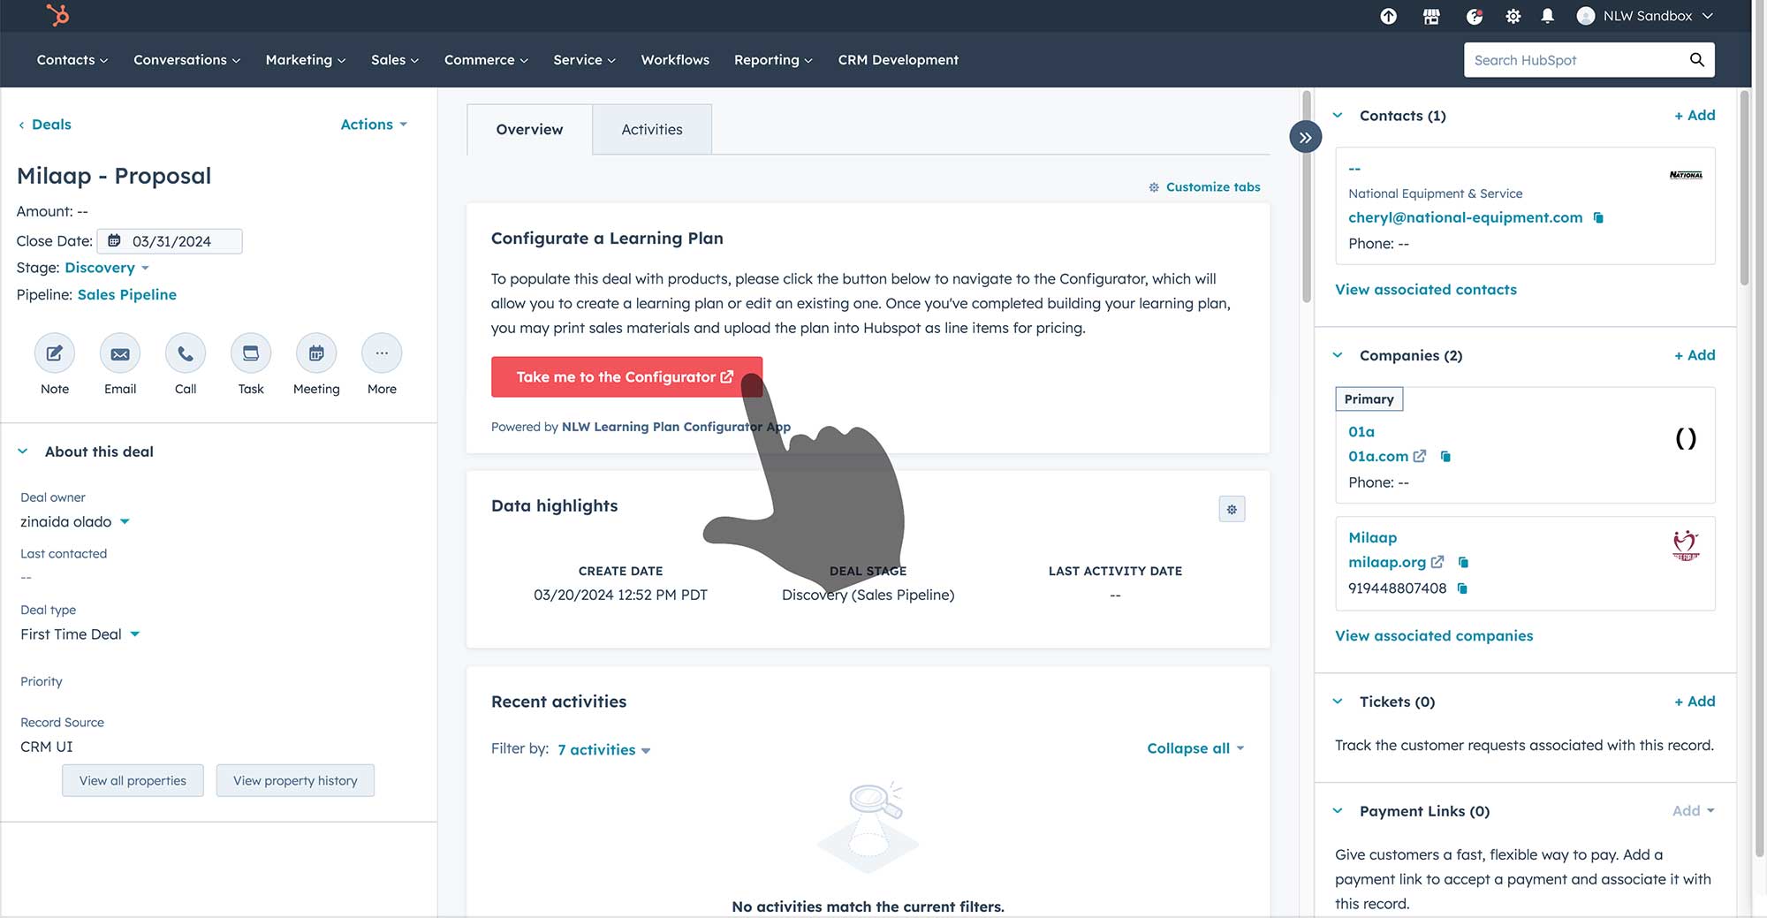Open View associated companies link

(1434, 635)
